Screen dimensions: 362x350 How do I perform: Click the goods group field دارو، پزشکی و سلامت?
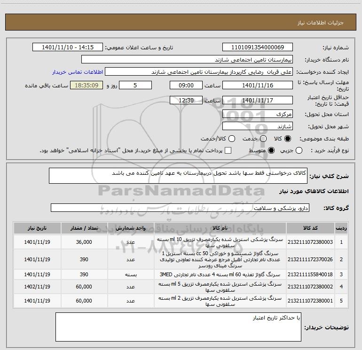click(x=180, y=208)
